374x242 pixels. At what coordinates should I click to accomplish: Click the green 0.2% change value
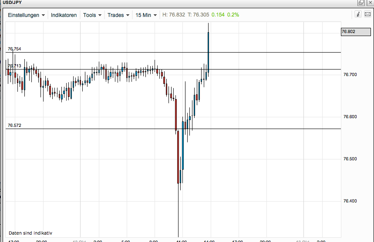[233, 15]
